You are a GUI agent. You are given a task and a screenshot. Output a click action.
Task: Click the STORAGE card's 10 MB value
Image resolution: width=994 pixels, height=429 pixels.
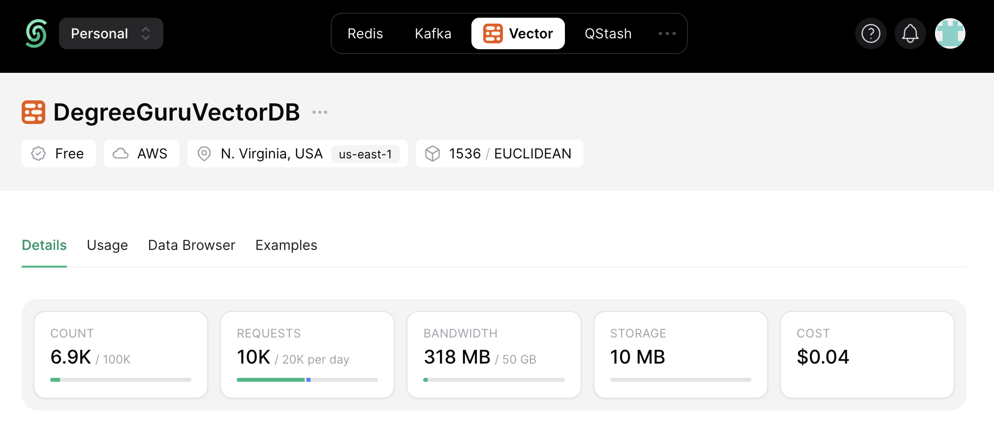point(638,357)
